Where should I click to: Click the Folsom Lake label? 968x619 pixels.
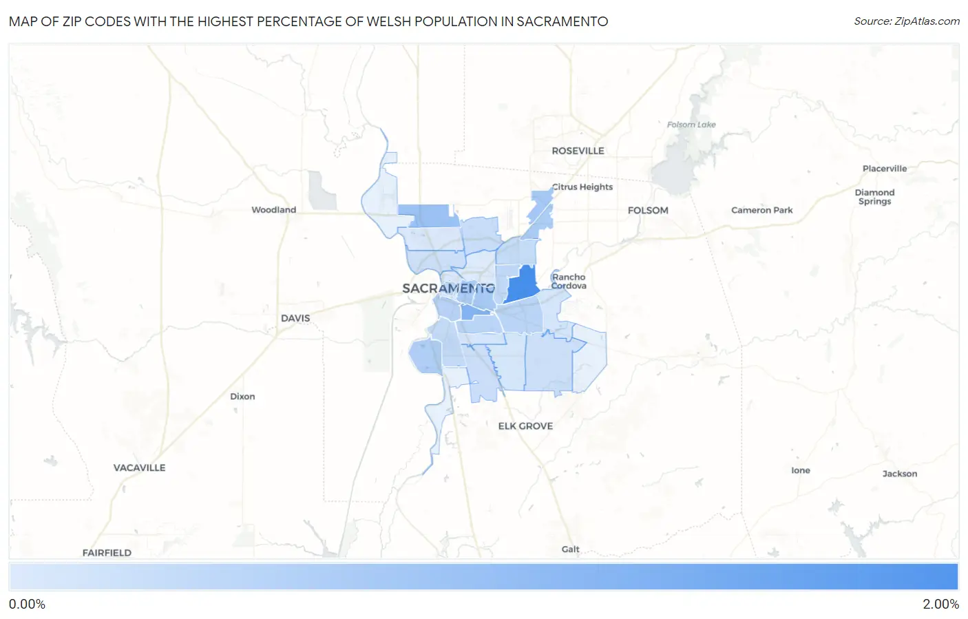(x=691, y=125)
